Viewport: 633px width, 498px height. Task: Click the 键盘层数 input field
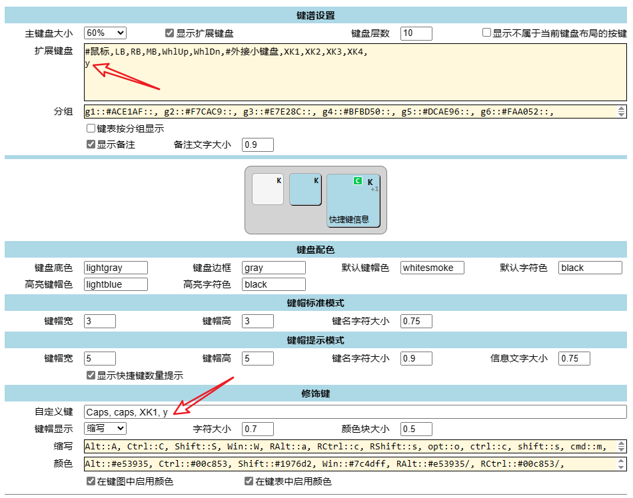tap(416, 33)
